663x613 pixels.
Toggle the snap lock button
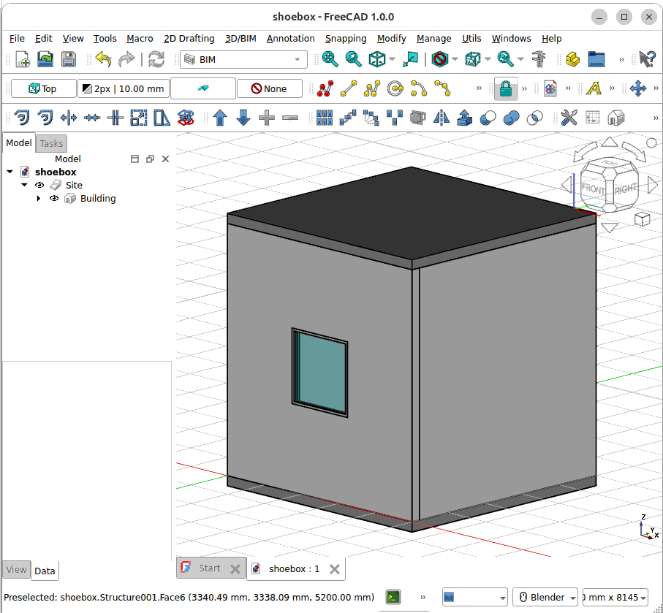click(505, 89)
